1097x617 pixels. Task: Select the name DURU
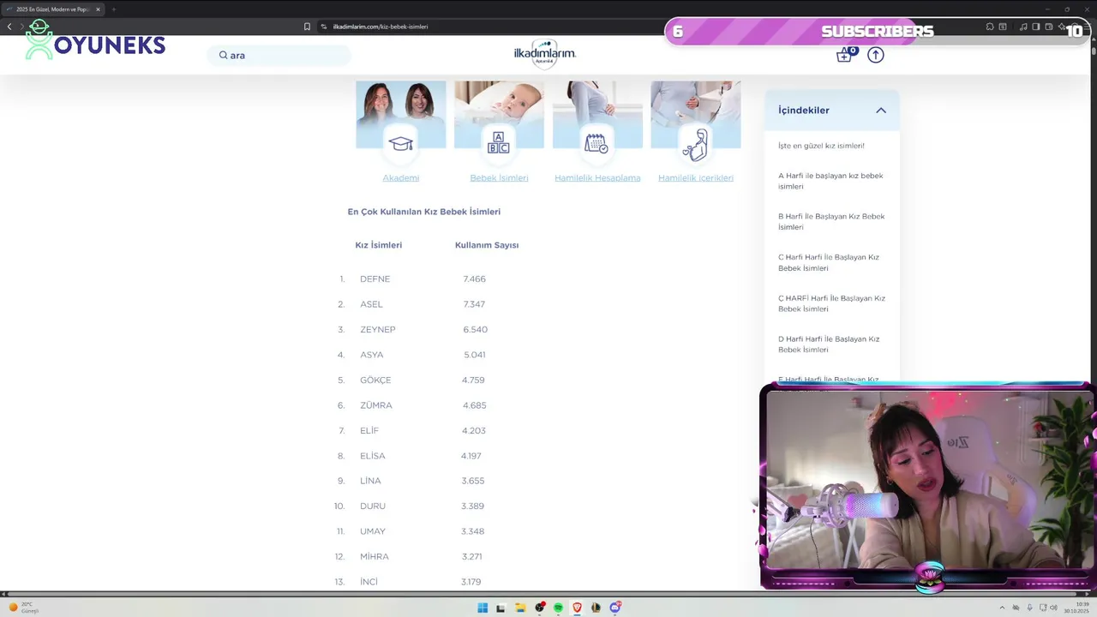(x=373, y=506)
